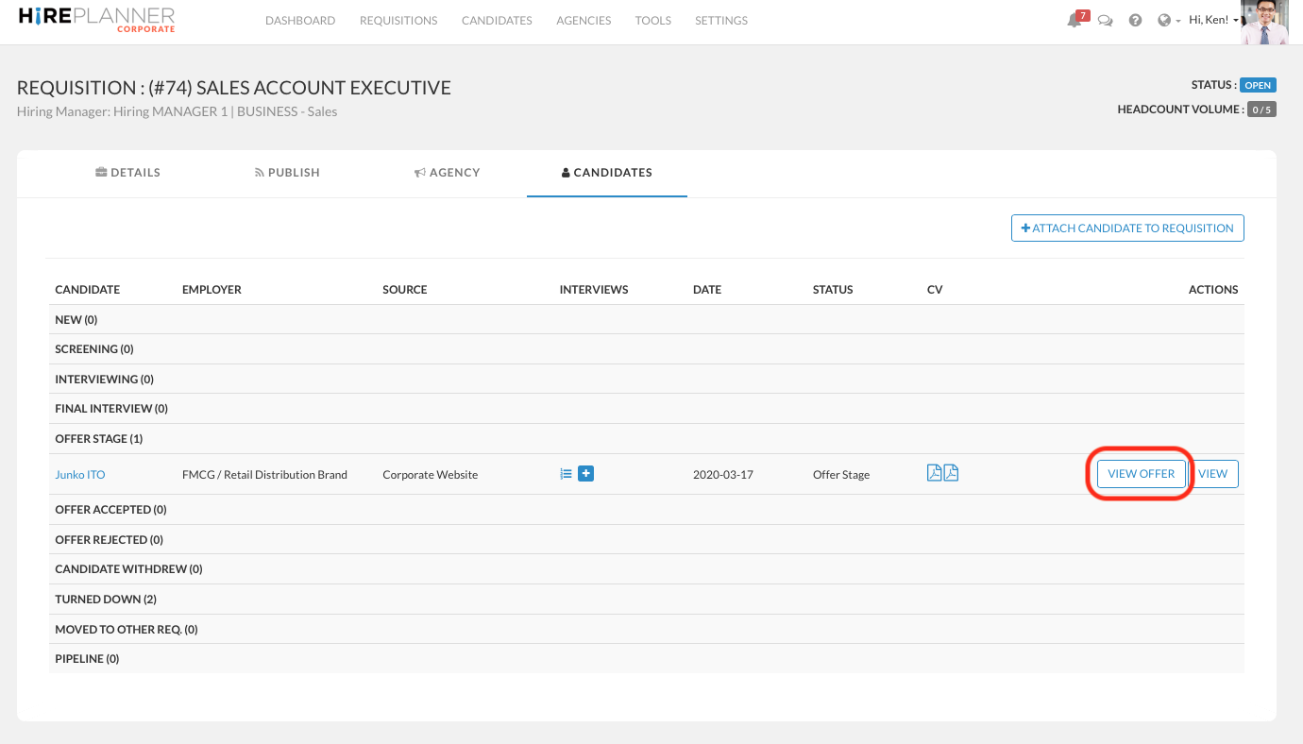The width and height of the screenshot is (1303, 744).
Task: Expand the Hi, Ken! user menu
Action: (1213, 21)
